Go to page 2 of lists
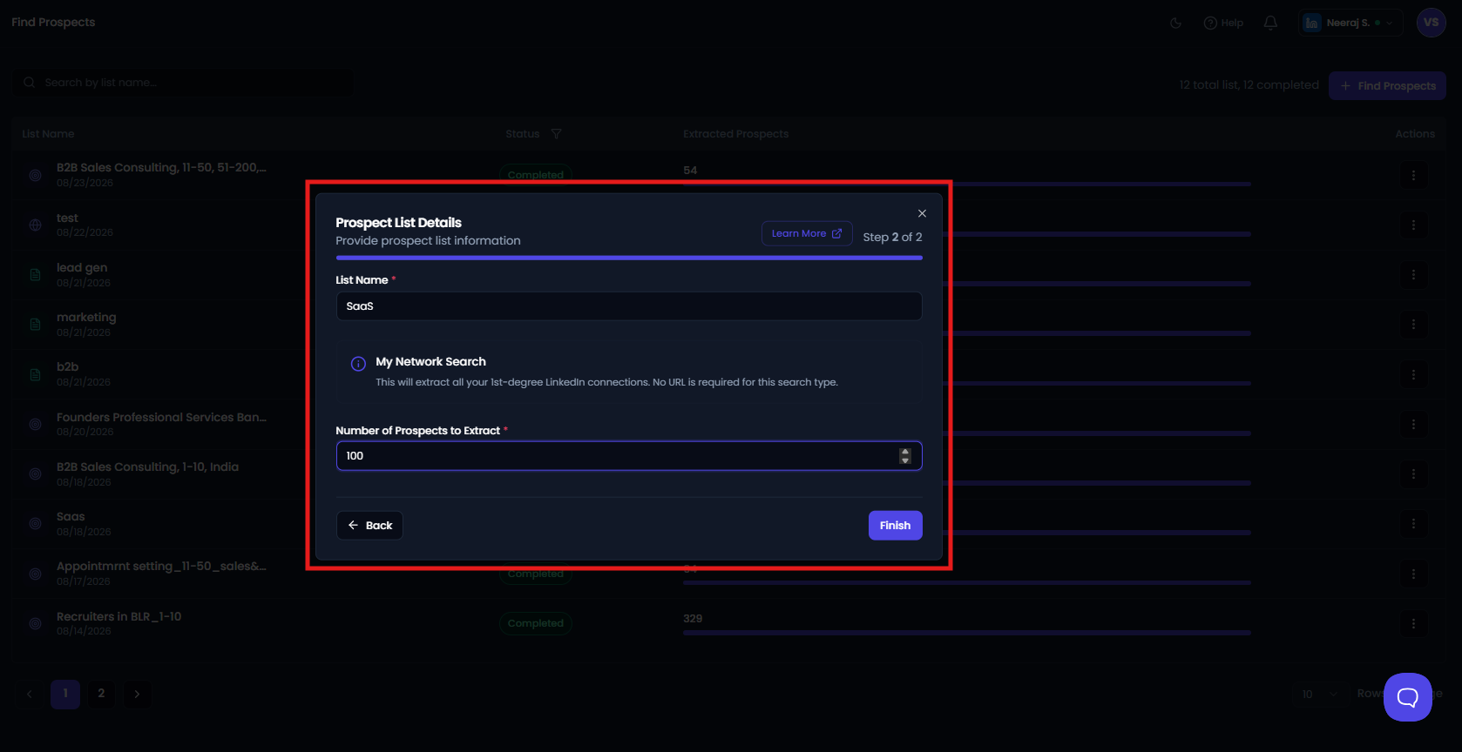1462x752 pixels. pyautogui.click(x=101, y=694)
